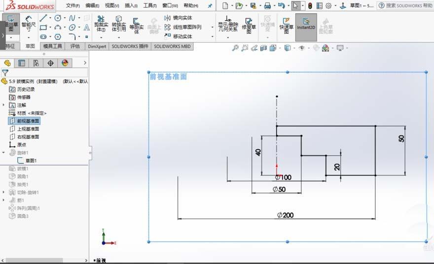Select the Ellipse sketch tool
434x264 pixels.
72,27
